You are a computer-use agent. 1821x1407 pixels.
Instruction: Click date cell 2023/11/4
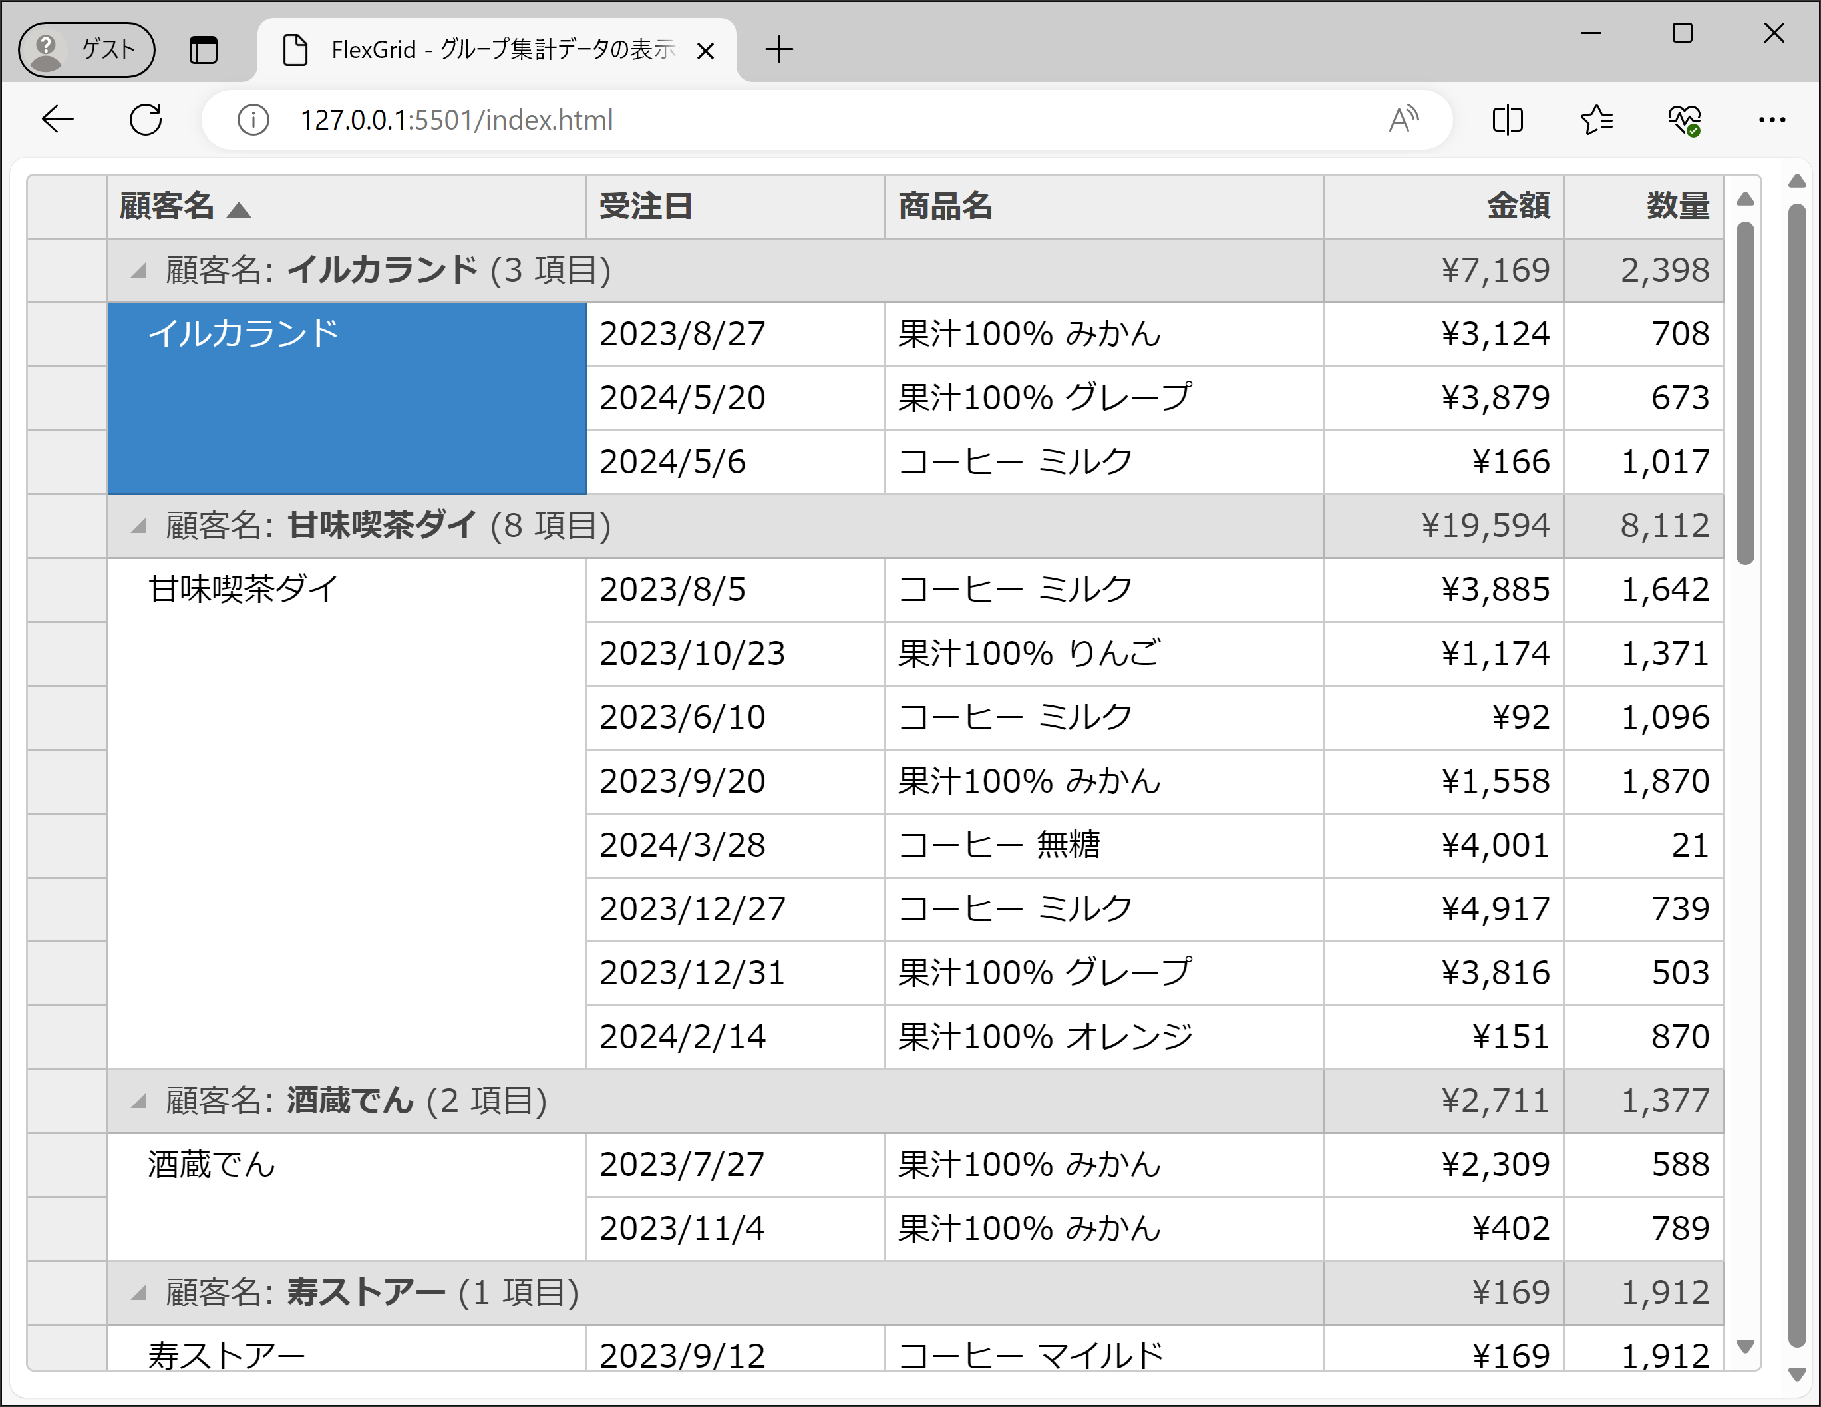(x=735, y=1229)
